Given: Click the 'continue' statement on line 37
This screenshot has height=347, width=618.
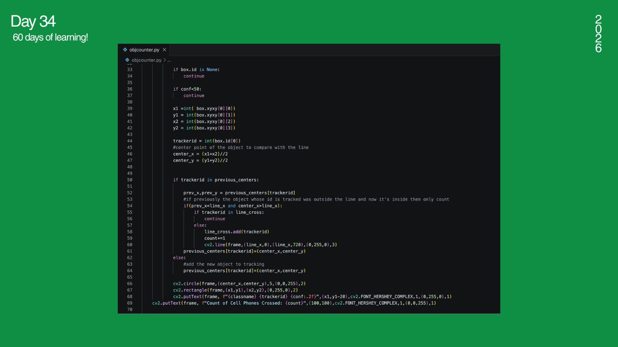Looking at the screenshot, I should click(x=194, y=96).
